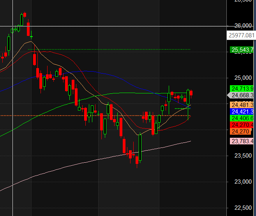Click the pink long-term moving average line
The height and width of the screenshot is (216, 256).
click(x=98, y=159)
